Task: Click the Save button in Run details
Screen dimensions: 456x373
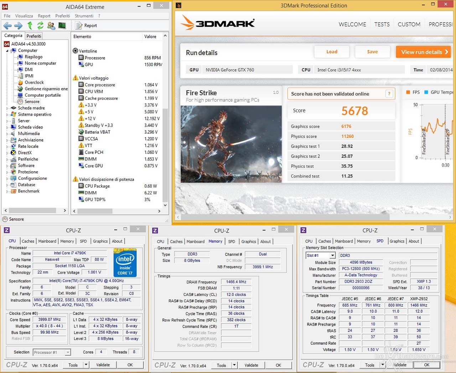Action: click(x=372, y=52)
